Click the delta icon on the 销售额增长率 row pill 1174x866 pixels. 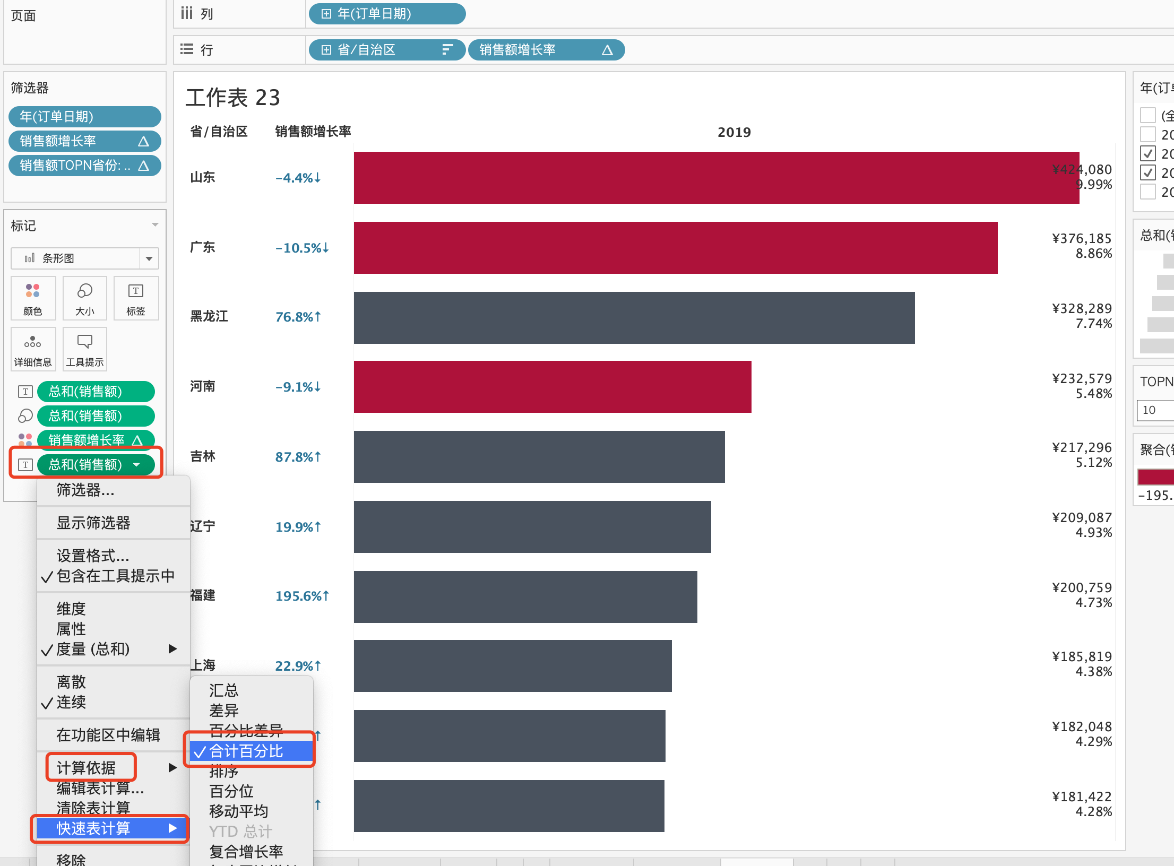[607, 50]
